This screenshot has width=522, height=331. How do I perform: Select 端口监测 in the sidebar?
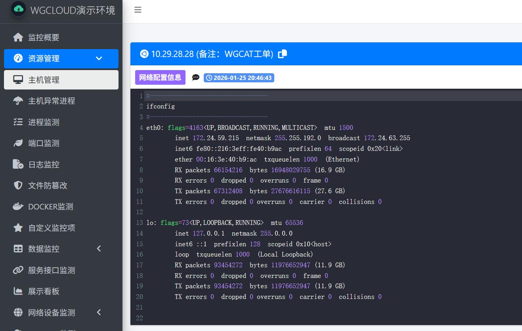18,143
